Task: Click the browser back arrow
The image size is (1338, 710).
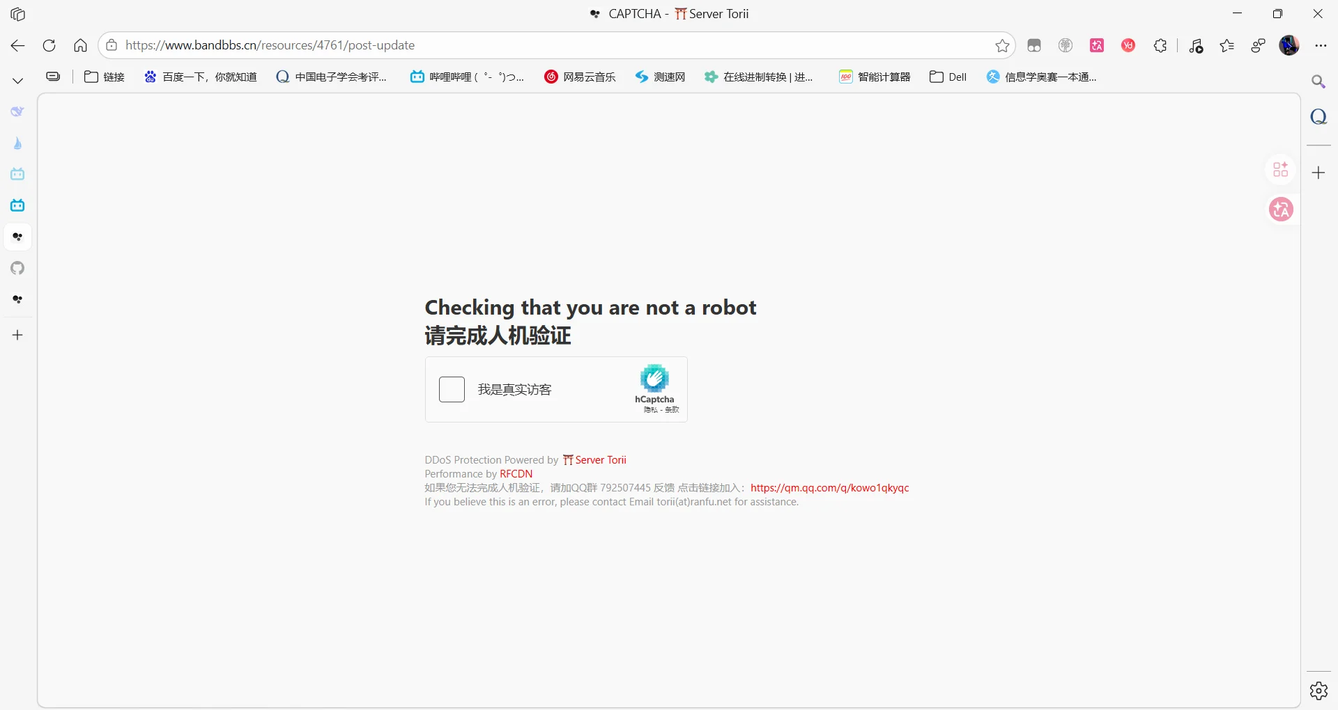Action: (18, 46)
